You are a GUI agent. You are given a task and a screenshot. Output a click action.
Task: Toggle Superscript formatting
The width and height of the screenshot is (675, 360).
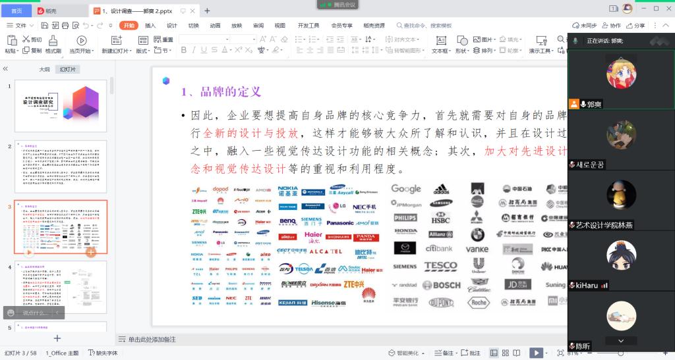pyautogui.click(x=239, y=50)
